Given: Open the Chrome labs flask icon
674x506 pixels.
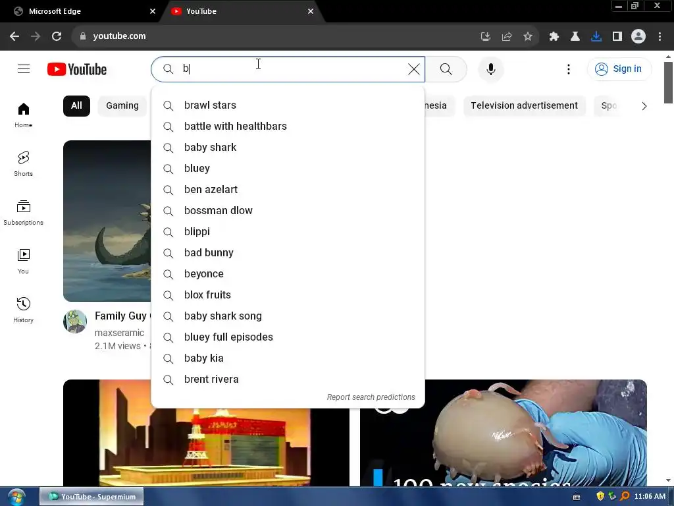Looking at the screenshot, I should point(575,37).
